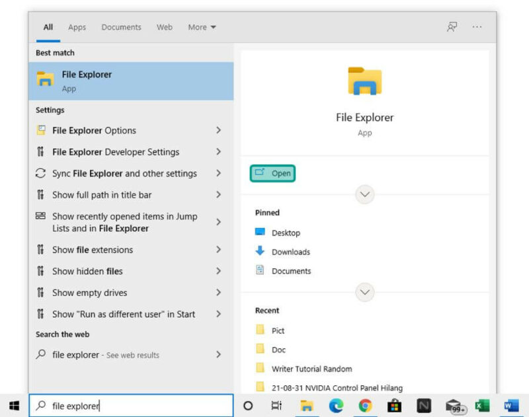
Task: Expand Show full path in title bar arrow
Action: click(219, 194)
